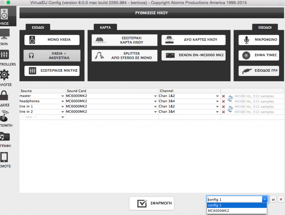Click into the config 1 name field

tap(234, 199)
